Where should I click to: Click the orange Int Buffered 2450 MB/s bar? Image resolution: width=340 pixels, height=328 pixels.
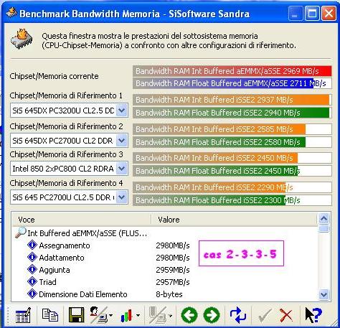[x=232, y=158]
